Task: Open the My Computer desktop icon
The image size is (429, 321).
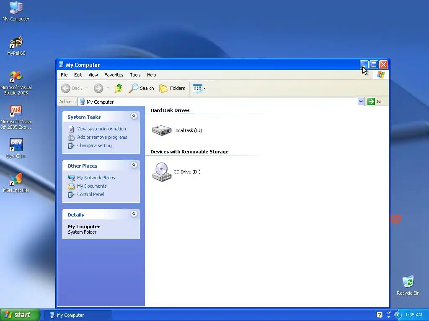Action: [16, 11]
